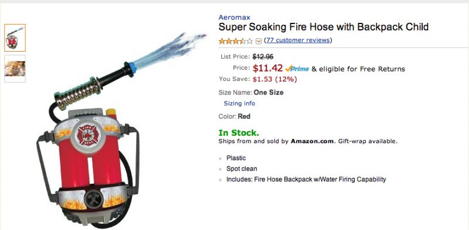Select the first product thumbnail image
This screenshot has width=469, height=230.
15,38
